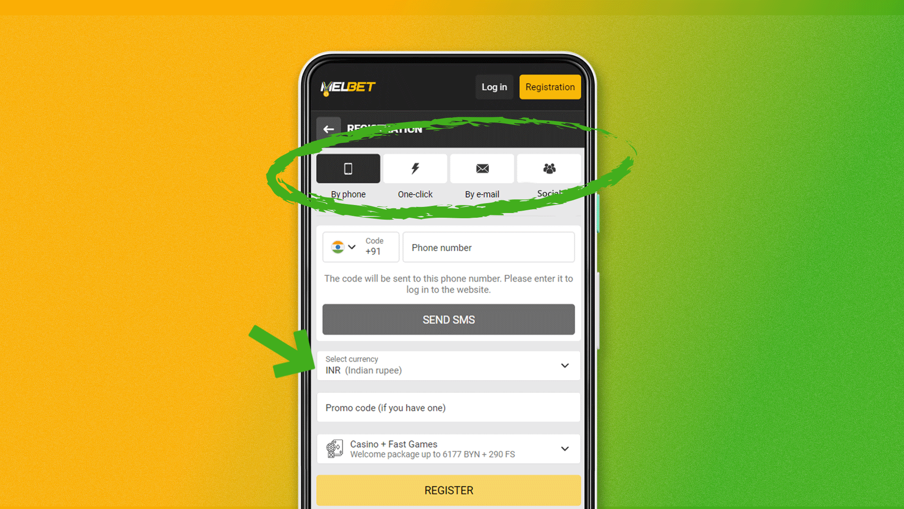Toggle the welcome package expander chevron
This screenshot has height=509, width=904.
click(565, 449)
